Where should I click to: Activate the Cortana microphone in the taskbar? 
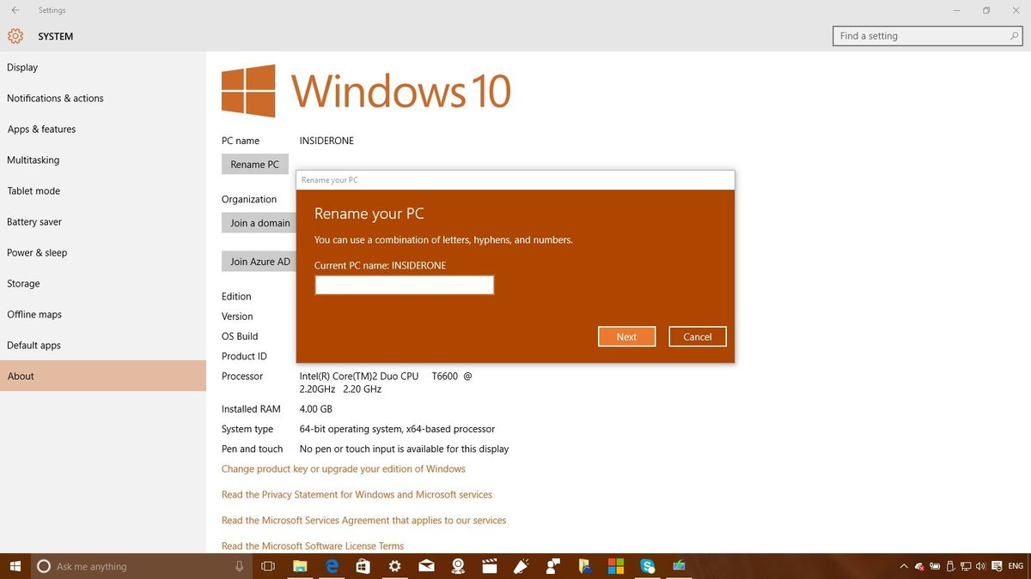pos(239,566)
